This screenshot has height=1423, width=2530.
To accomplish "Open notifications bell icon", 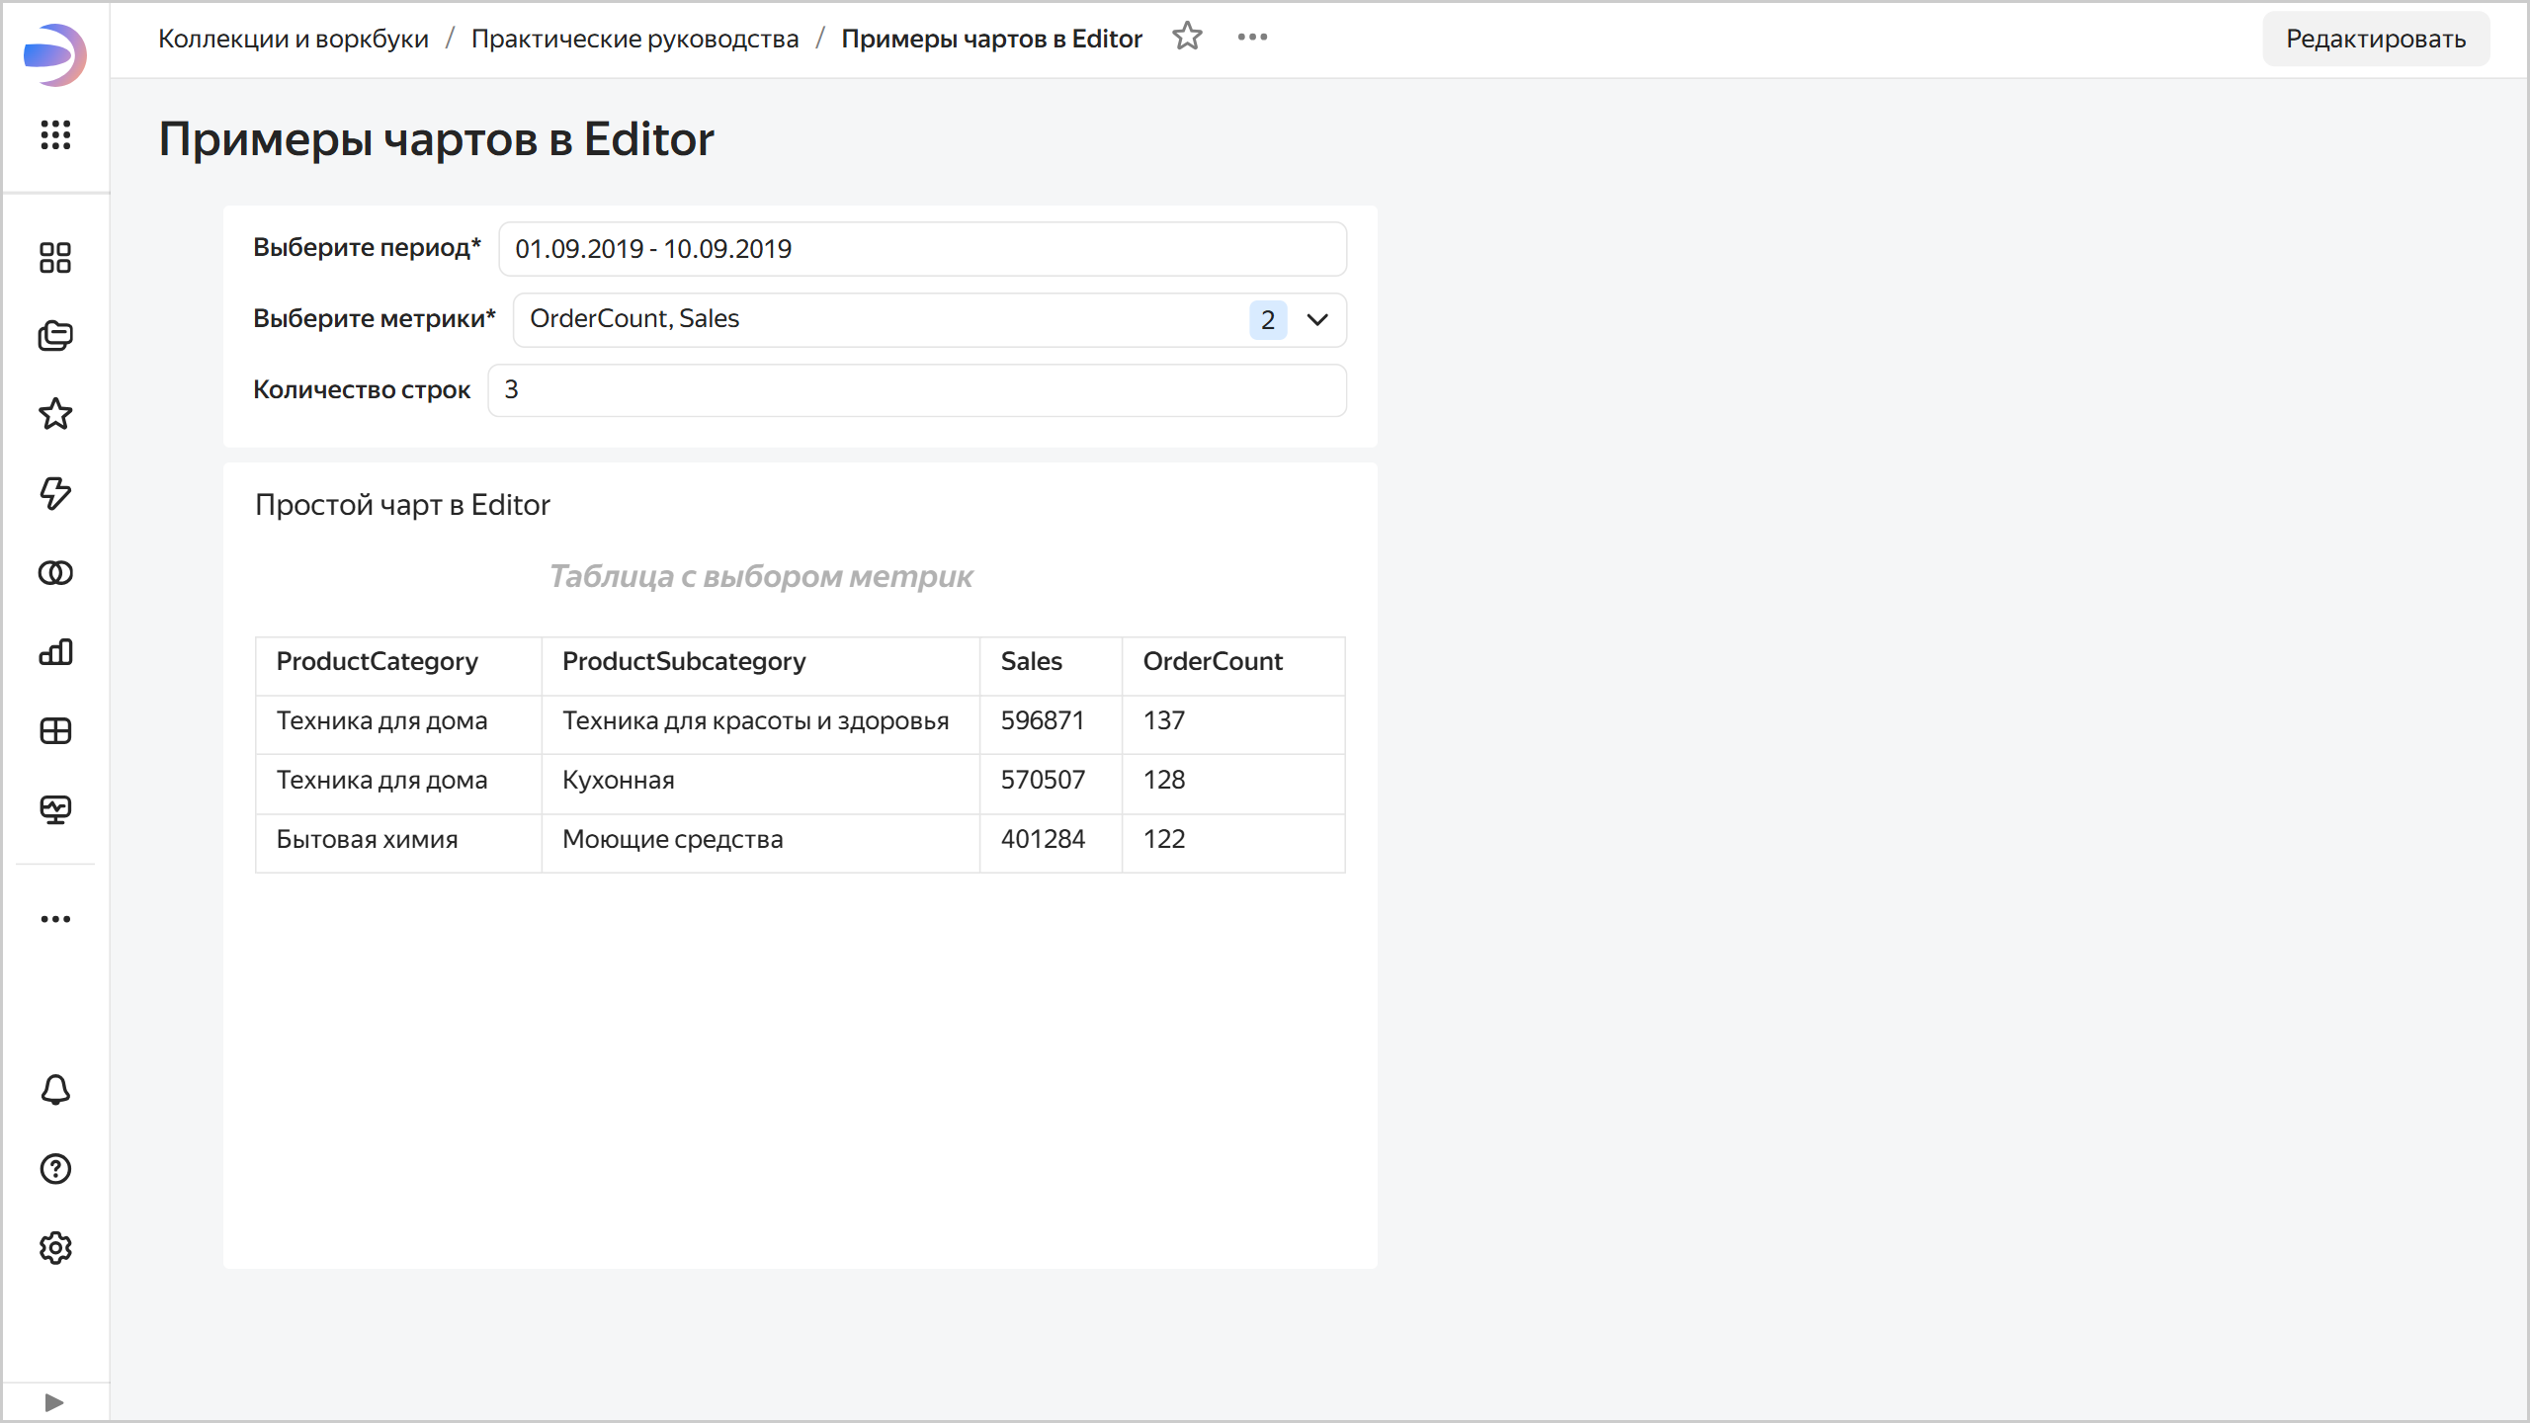I will pyautogui.click(x=55, y=1090).
